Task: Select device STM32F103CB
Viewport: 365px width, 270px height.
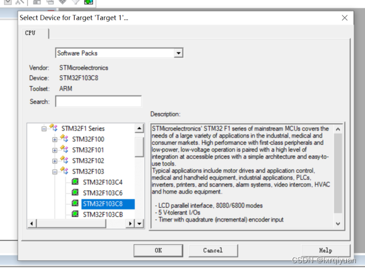Action: point(103,215)
